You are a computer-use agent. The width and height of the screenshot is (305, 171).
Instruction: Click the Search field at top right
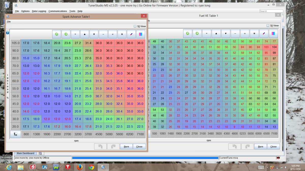pyautogui.click(x=271, y=11)
